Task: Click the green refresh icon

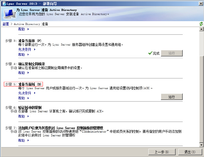Action: 201,24
